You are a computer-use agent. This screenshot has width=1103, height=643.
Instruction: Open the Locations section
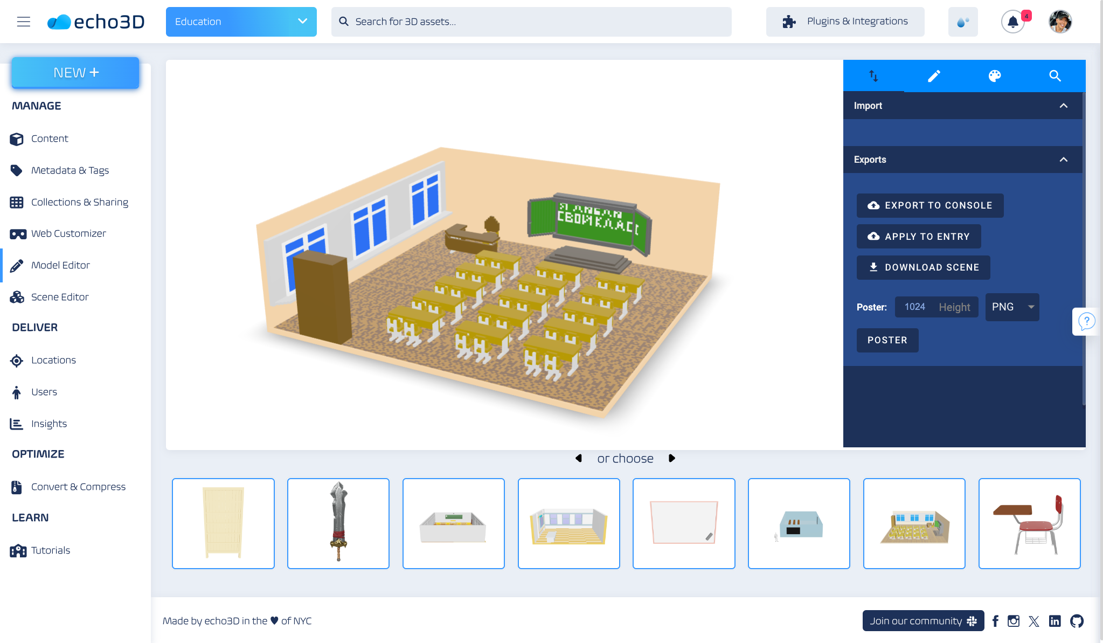coord(54,360)
